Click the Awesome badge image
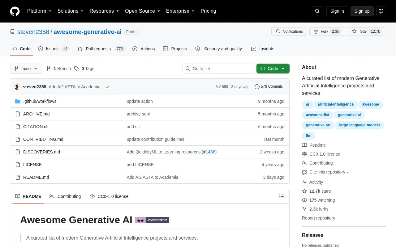 152,220
